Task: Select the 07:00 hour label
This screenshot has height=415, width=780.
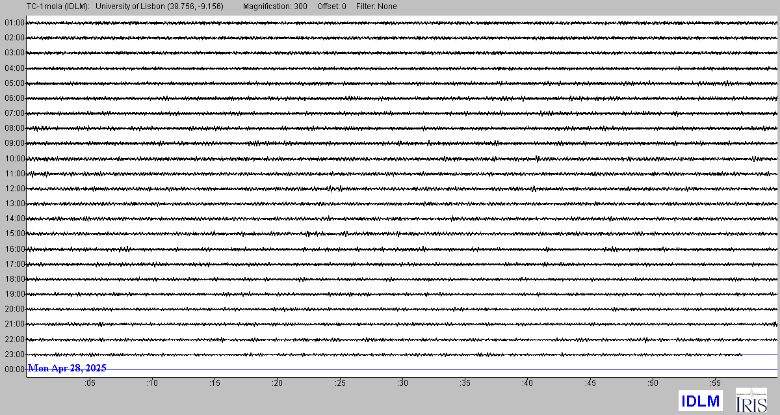Action: (x=14, y=113)
